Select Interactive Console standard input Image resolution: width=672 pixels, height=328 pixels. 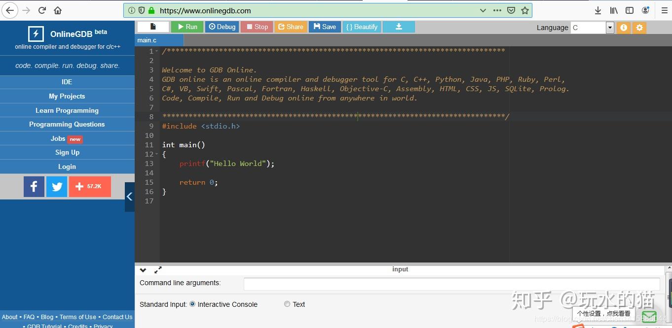tap(192, 304)
